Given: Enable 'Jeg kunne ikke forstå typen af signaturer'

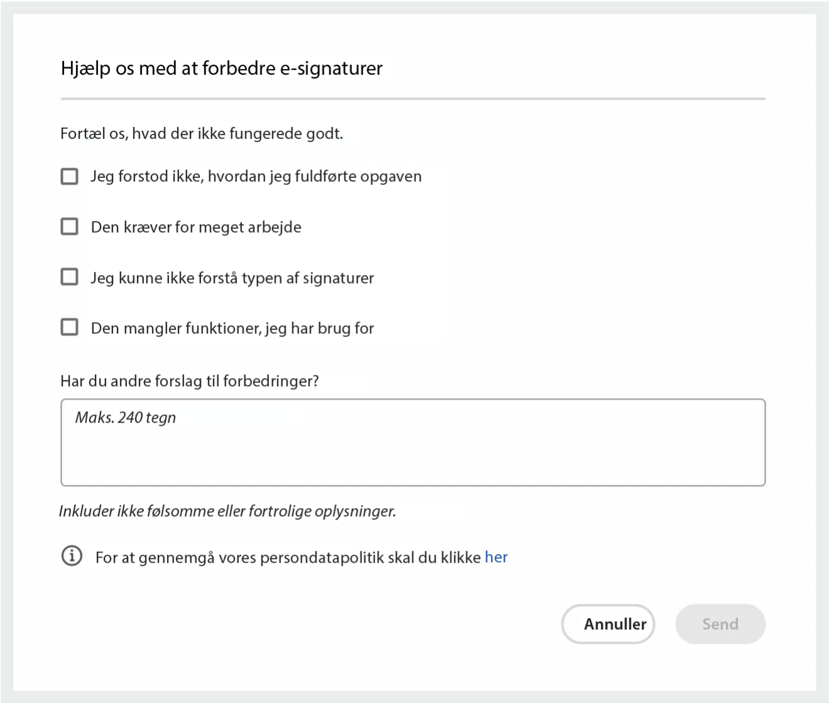Looking at the screenshot, I should [x=70, y=277].
